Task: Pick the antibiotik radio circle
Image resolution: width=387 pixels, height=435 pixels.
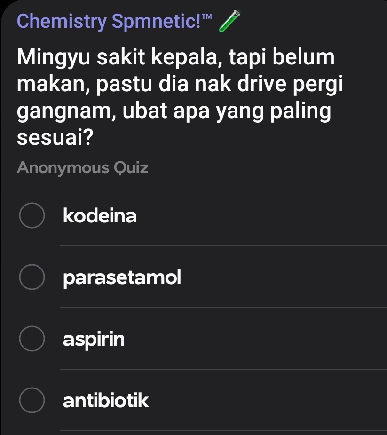Action: (x=32, y=401)
